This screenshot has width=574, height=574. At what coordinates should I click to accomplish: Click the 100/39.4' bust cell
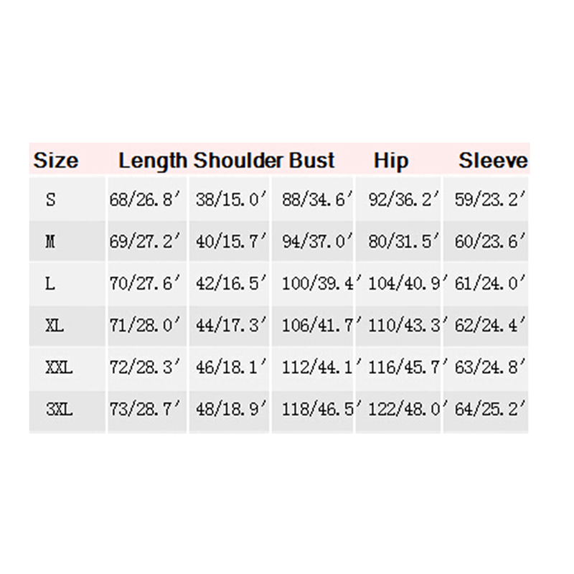[x=318, y=283]
